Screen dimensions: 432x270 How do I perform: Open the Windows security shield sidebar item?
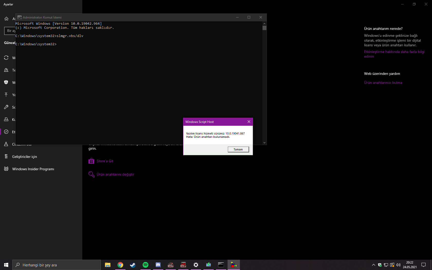pos(6,83)
